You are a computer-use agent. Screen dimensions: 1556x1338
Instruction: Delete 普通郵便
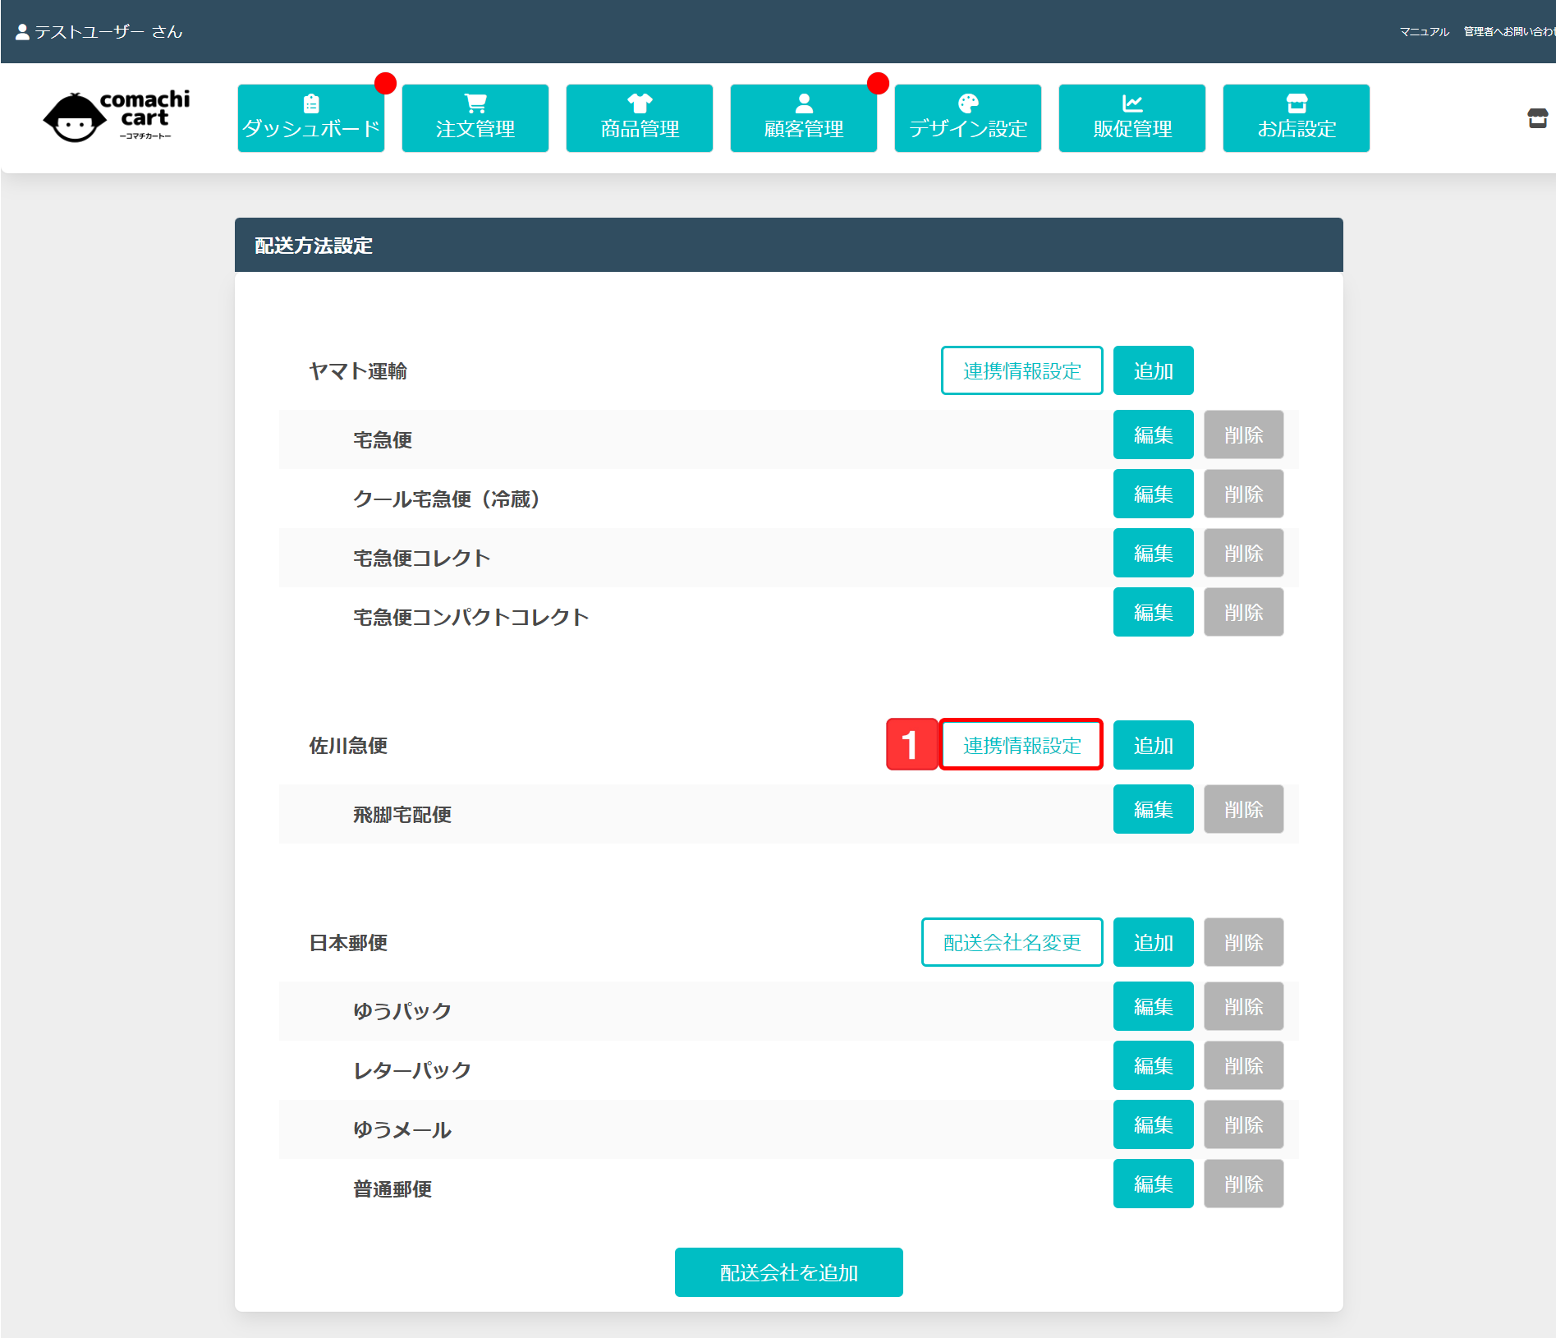(x=1243, y=1184)
